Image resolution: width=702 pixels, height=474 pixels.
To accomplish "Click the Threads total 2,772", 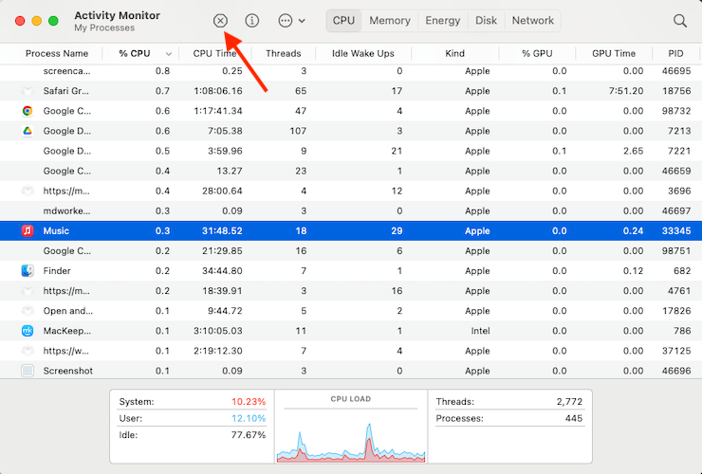I will 569,402.
